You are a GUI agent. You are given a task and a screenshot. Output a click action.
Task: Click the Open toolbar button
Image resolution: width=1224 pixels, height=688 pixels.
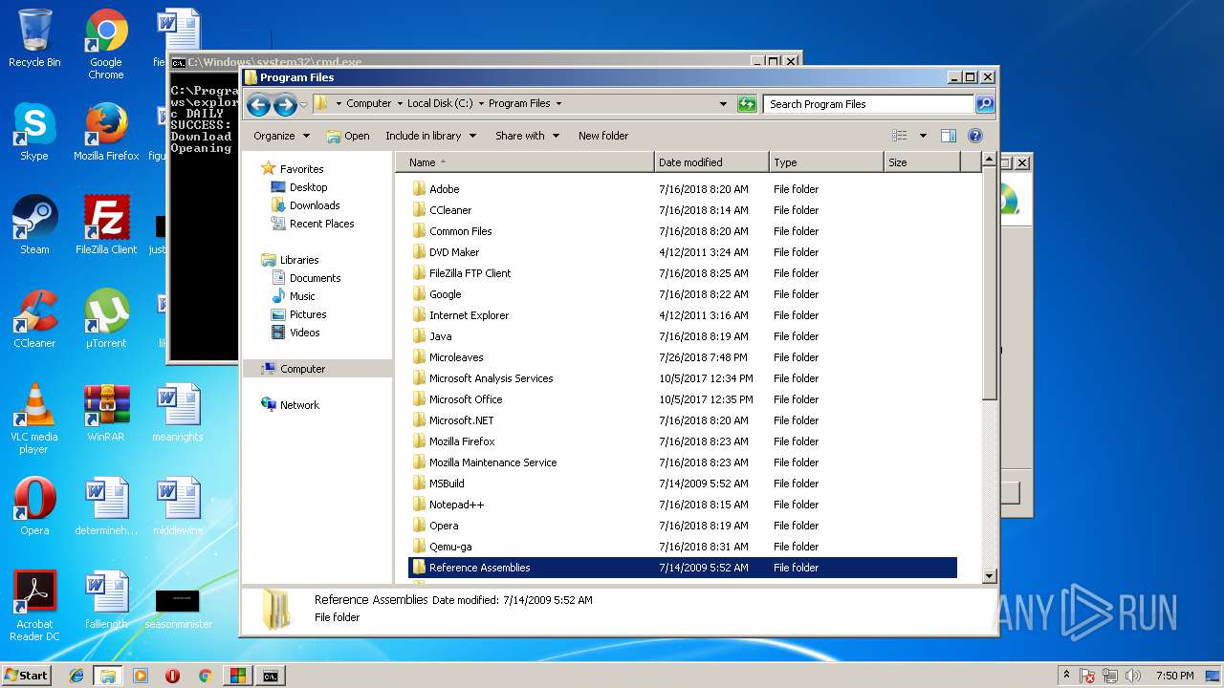pos(348,136)
